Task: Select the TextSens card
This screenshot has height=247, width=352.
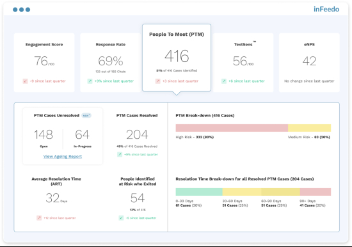Action: tap(243, 63)
